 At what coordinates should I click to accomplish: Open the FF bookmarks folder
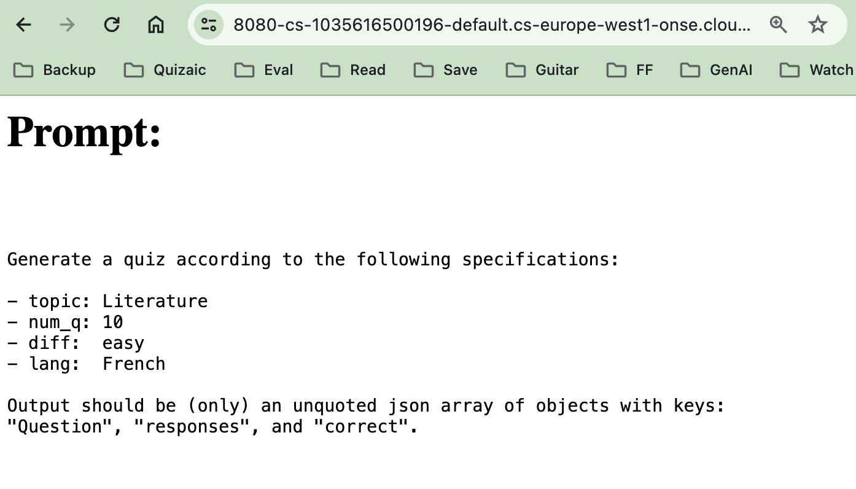pyautogui.click(x=629, y=70)
